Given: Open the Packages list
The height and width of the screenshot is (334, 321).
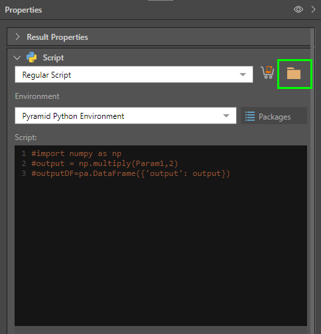Looking at the screenshot, I should [x=274, y=116].
